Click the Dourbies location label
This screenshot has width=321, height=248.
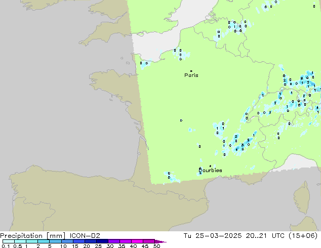click(x=211, y=170)
